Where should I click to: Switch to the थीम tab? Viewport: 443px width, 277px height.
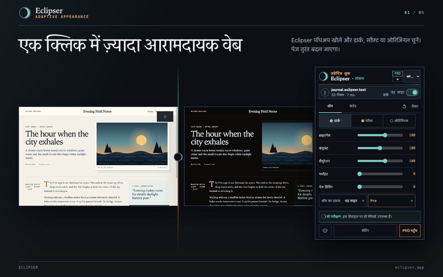[330, 106]
